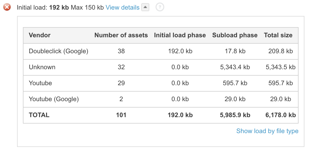Select the Doubleclick (Google) vendor row

click(x=58, y=51)
